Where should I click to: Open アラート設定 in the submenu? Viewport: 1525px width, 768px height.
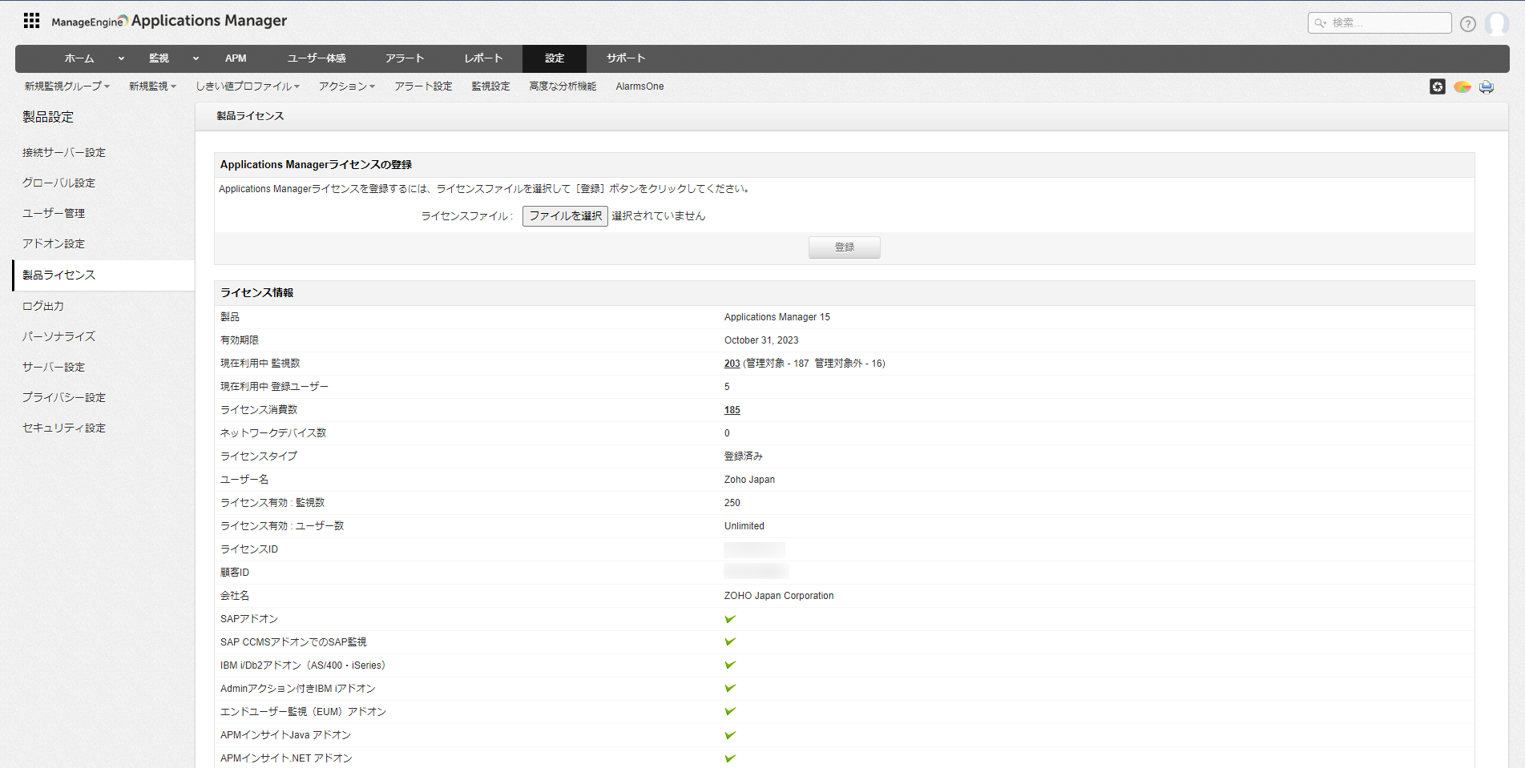pos(423,86)
